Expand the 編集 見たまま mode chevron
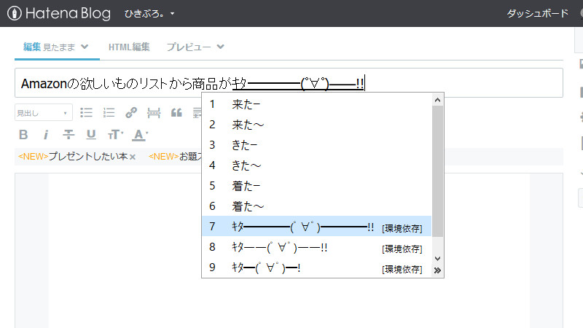 point(85,47)
